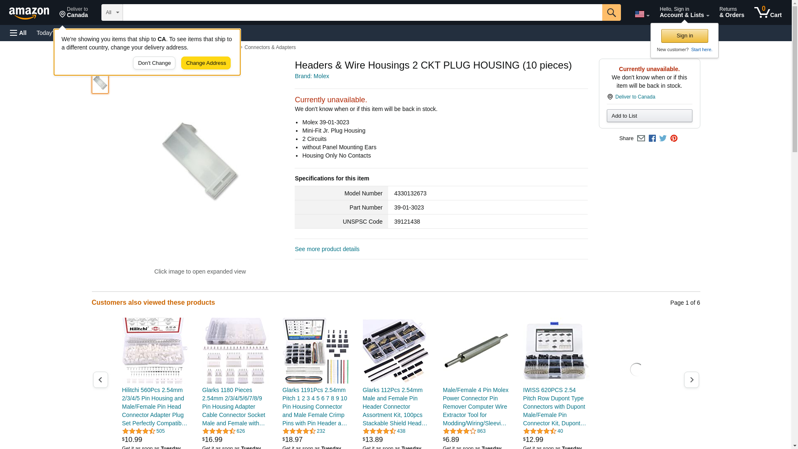The image size is (798, 449).
Task: Open Returns & Orders
Action: click(x=732, y=12)
